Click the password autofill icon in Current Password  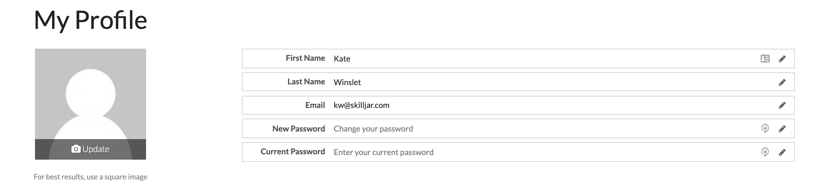(765, 152)
